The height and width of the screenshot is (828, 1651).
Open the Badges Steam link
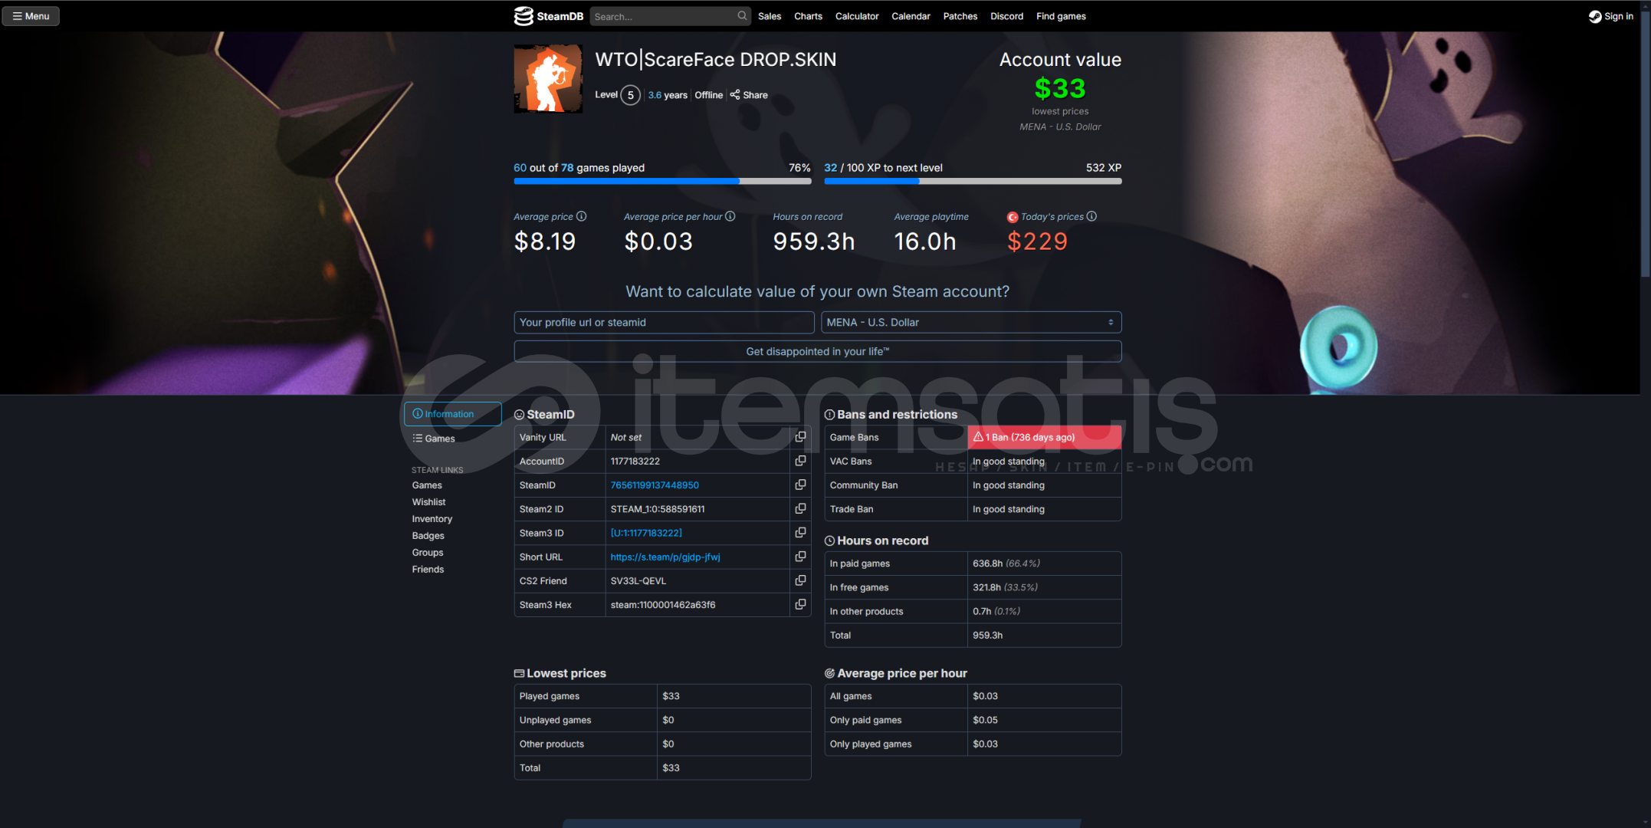click(x=428, y=536)
